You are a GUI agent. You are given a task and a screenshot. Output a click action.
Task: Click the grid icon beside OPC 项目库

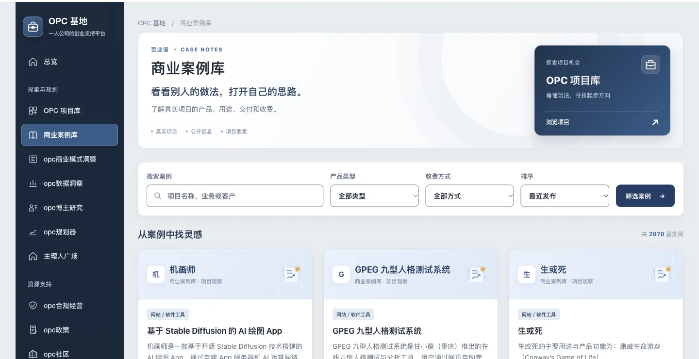coord(33,111)
